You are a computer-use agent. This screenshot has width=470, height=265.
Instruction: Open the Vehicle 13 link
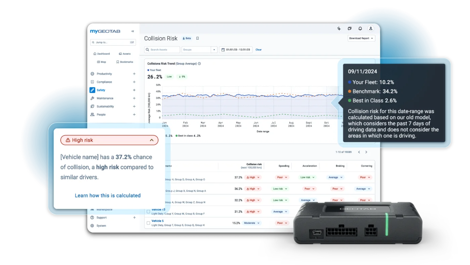coord(158,210)
